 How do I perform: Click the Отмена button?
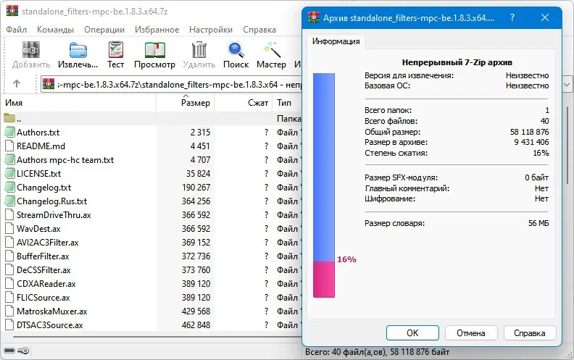[x=471, y=333]
